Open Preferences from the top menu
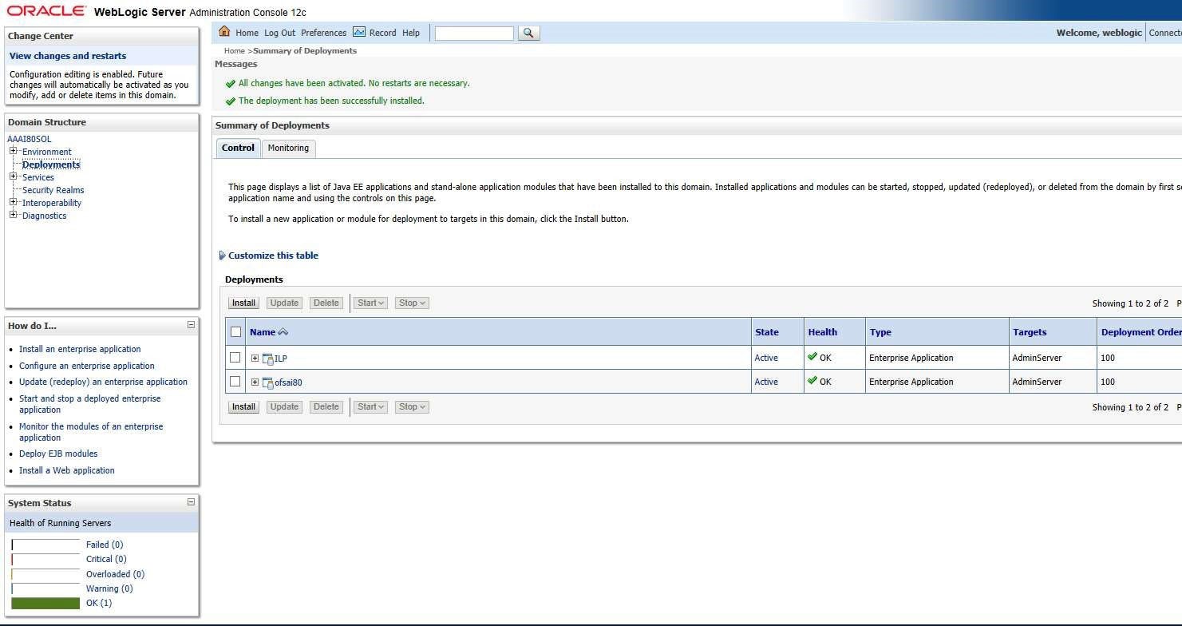 tap(323, 33)
